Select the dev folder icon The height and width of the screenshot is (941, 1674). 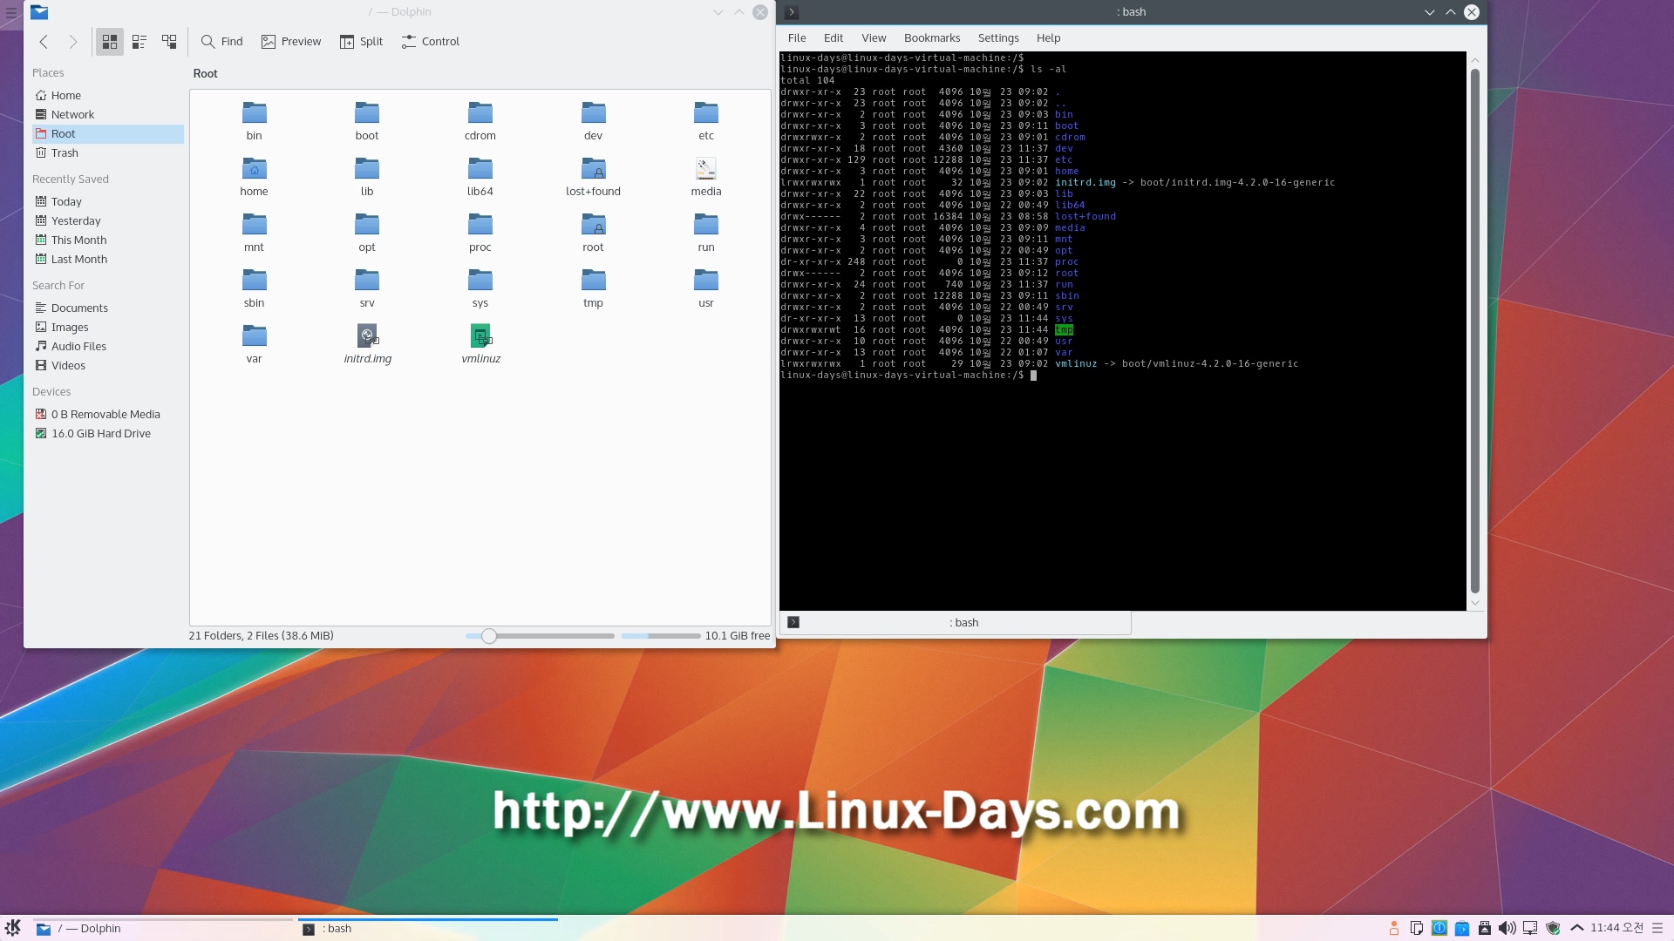point(594,113)
